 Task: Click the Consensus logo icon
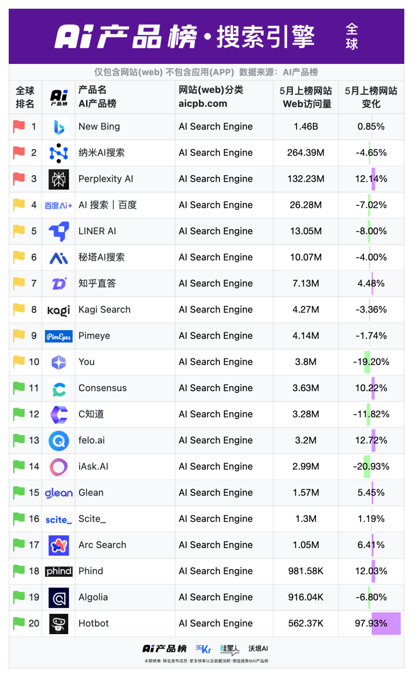coord(59,388)
